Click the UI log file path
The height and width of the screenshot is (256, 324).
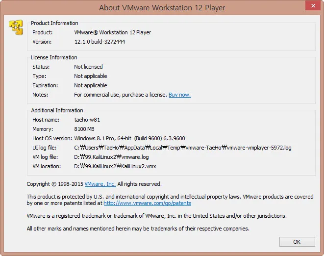(x=183, y=148)
